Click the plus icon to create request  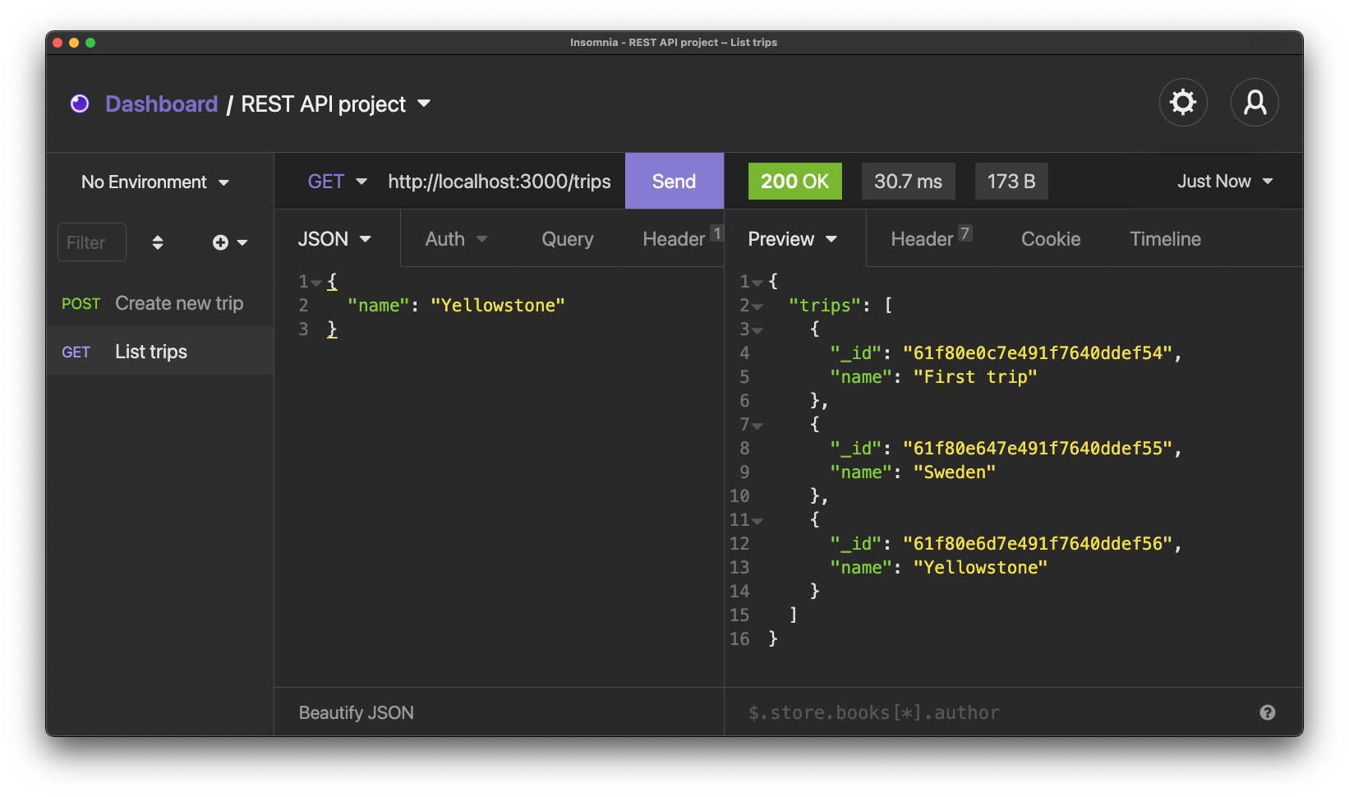(x=221, y=242)
